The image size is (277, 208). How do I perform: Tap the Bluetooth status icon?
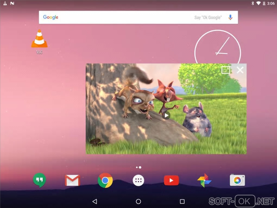253,3
